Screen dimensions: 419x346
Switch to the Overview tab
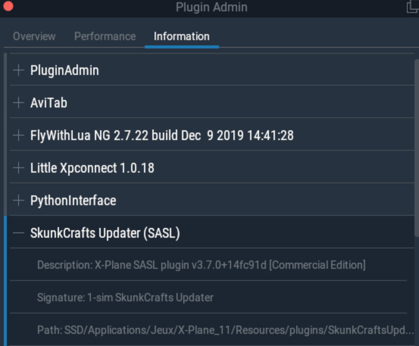click(34, 36)
